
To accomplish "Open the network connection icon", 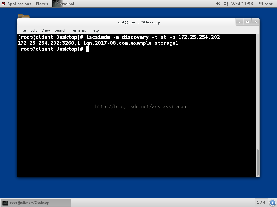I will tap(226, 4).
